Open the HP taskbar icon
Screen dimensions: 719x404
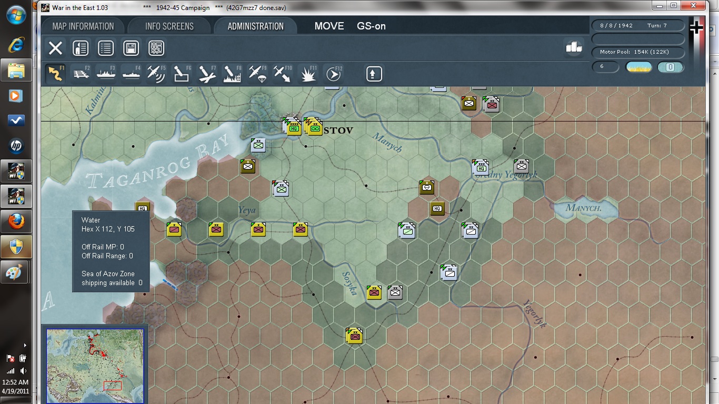[16, 146]
